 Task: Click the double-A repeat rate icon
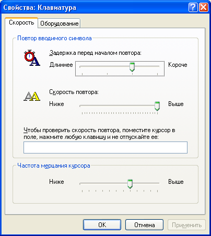coord(32,96)
